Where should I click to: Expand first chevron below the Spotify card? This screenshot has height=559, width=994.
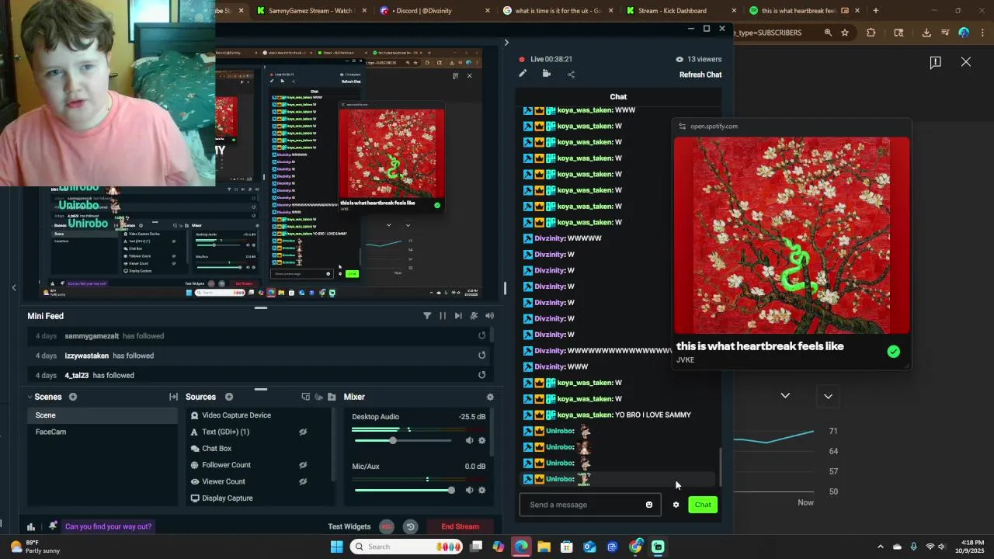click(x=785, y=395)
